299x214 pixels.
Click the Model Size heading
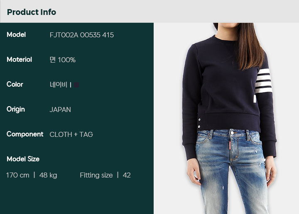click(x=23, y=159)
